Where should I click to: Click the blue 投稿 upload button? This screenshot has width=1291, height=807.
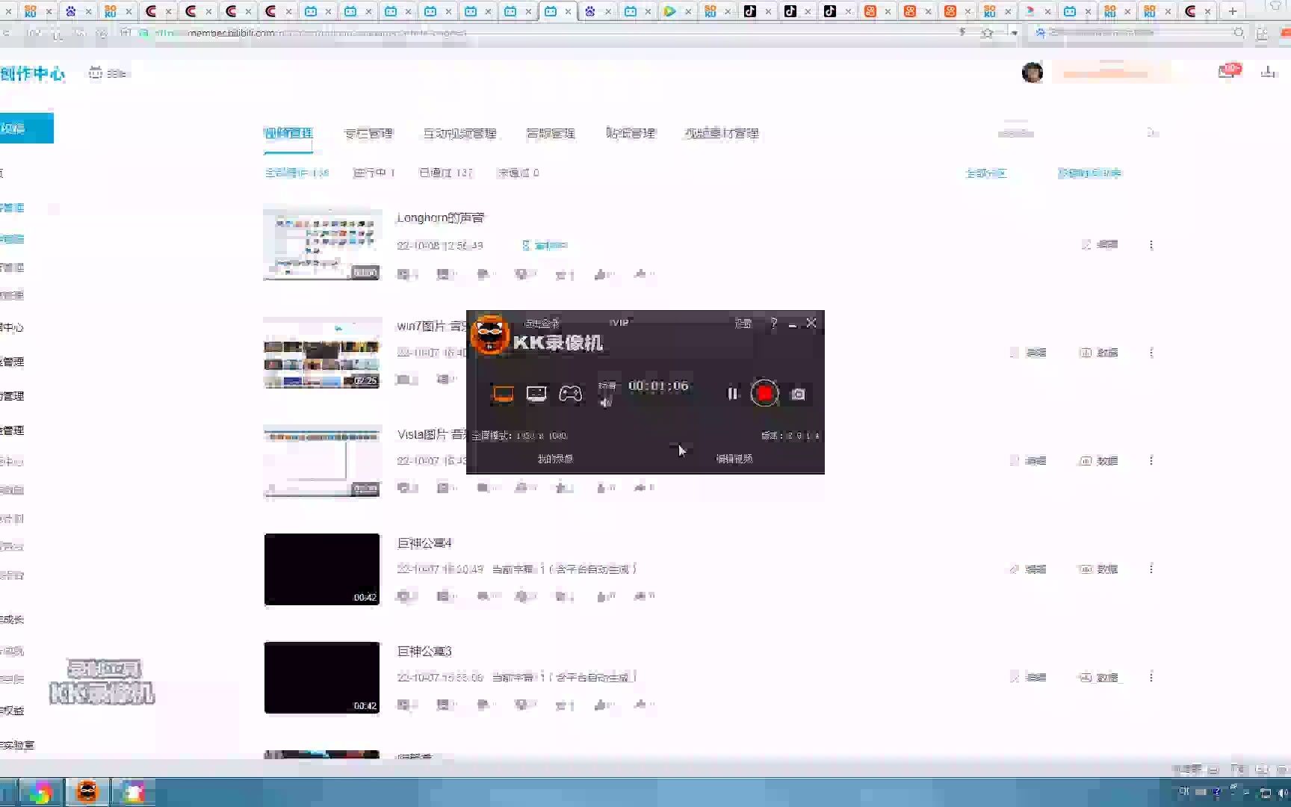27,128
